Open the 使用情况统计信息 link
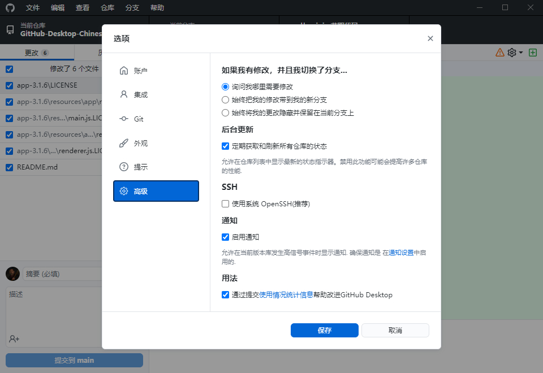Screen dimensions: 543x373 point(286,295)
